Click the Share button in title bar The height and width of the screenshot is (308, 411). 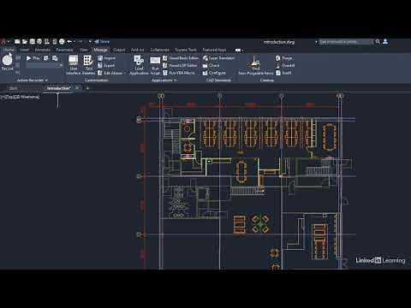(102, 42)
